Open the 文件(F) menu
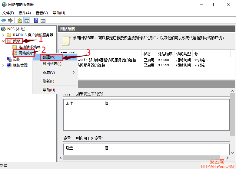Screen dimensions: 236x169 (x=8, y=13)
